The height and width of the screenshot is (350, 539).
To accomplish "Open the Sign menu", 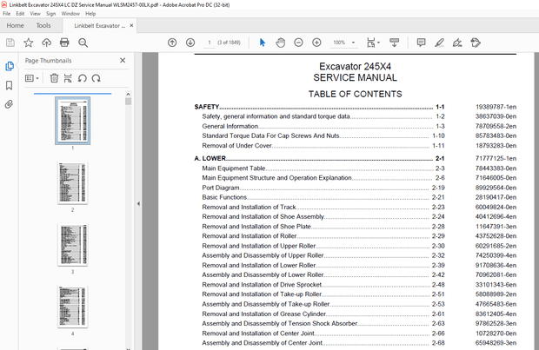I will click(x=51, y=14).
